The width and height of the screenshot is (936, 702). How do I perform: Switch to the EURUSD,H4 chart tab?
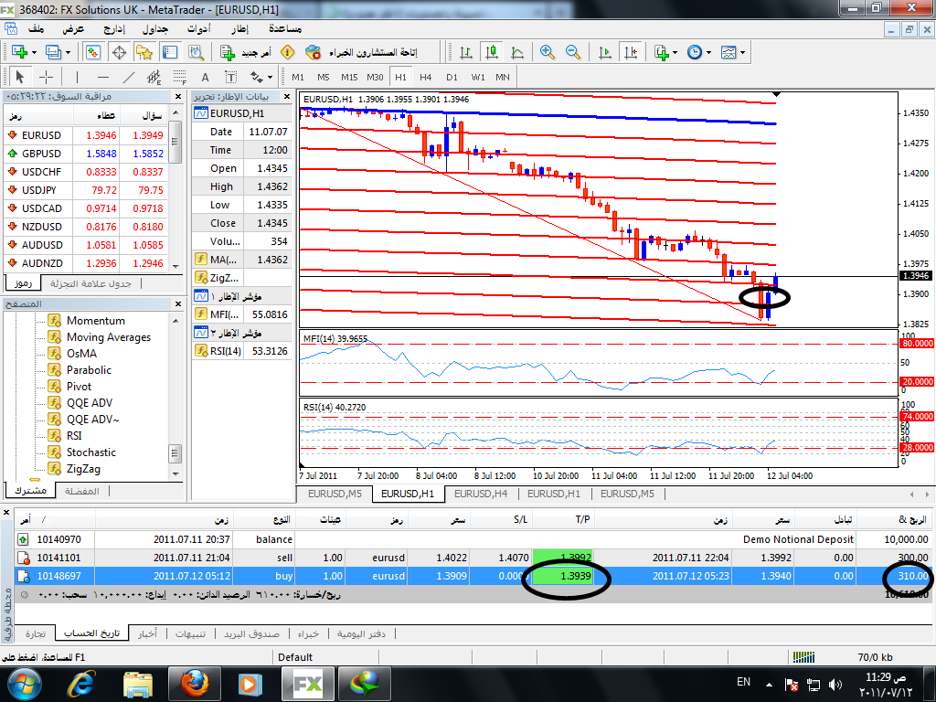coord(481,494)
